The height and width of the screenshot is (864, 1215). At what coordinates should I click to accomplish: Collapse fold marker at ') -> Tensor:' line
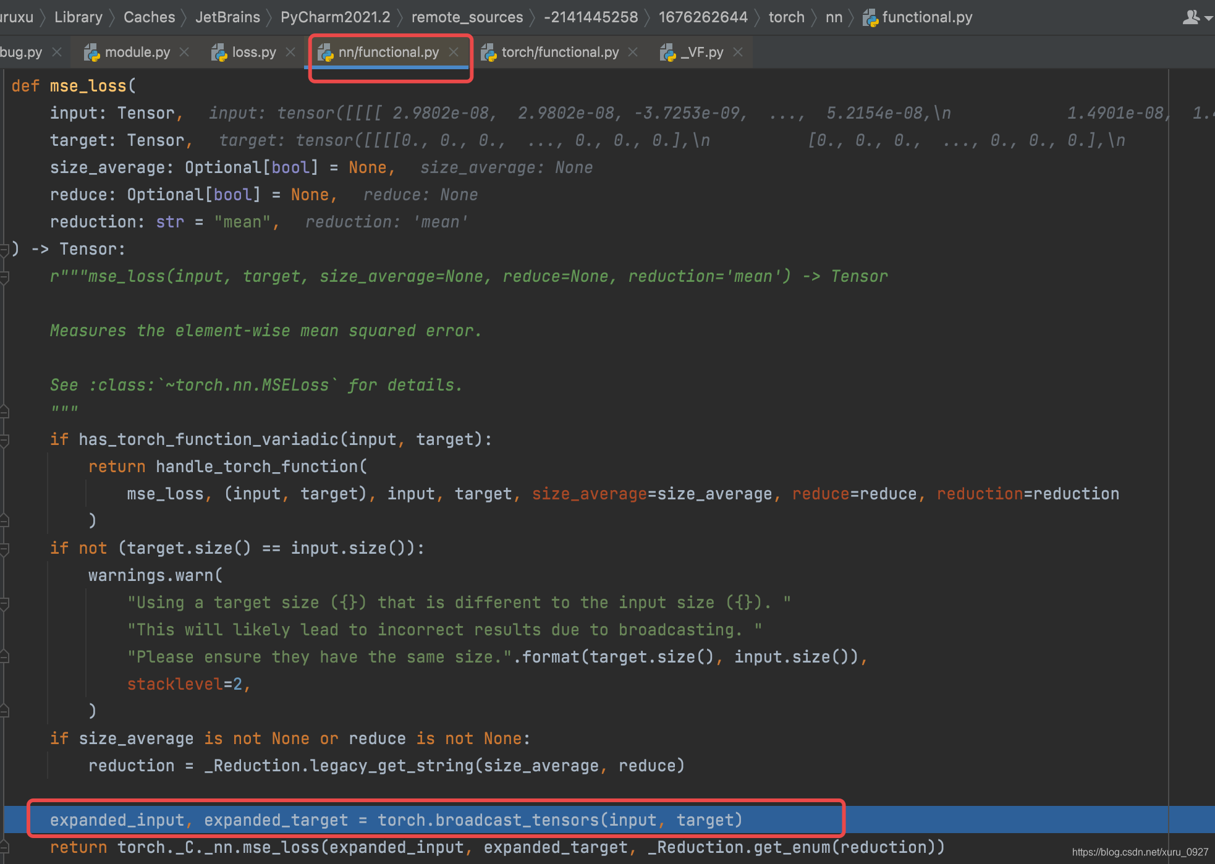tap(4, 250)
